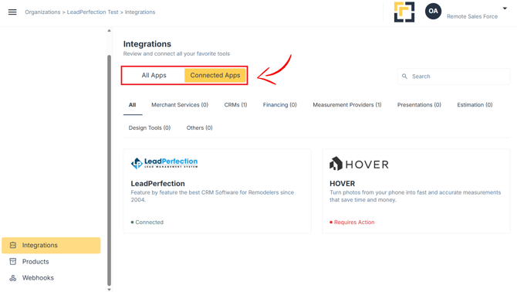
Task: Click the Connected status label
Action: click(x=147, y=222)
